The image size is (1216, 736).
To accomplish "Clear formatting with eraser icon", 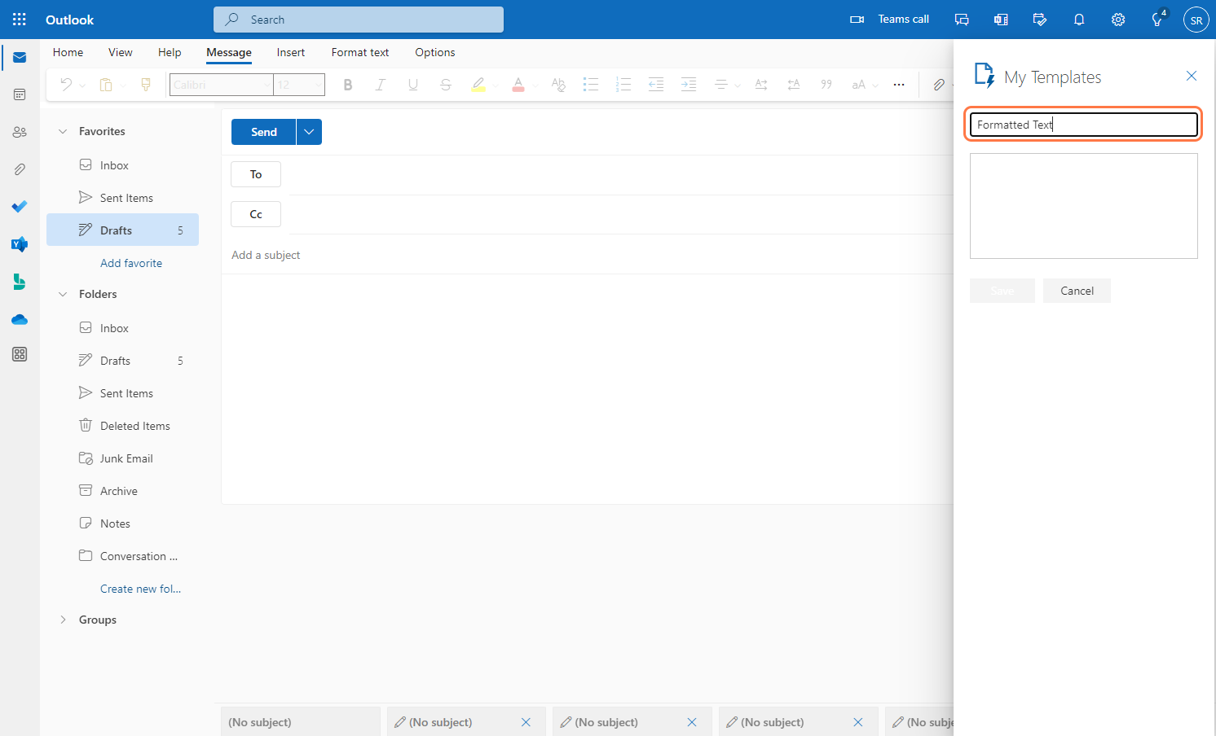I will point(558,84).
